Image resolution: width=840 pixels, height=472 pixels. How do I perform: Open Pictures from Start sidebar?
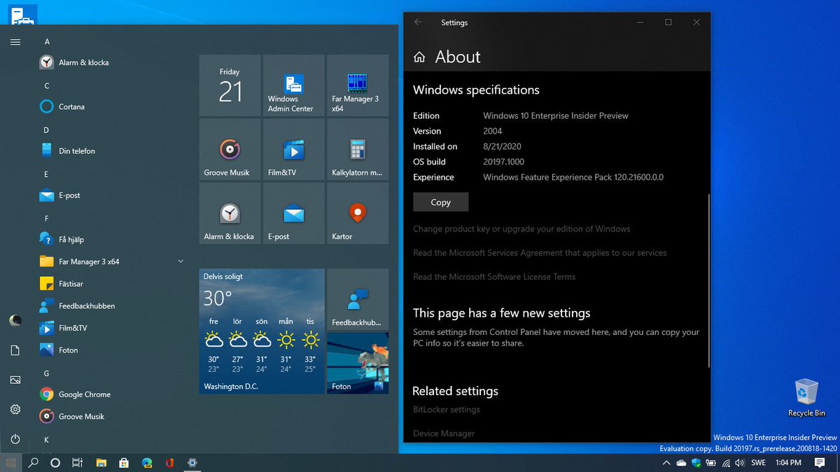pos(15,380)
